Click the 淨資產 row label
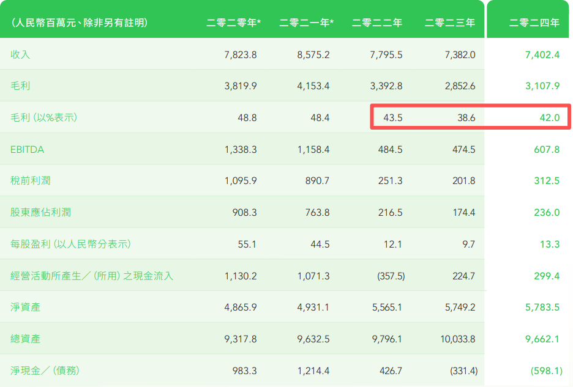The width and height of the screenshot is (573, 387). point(25,307)
